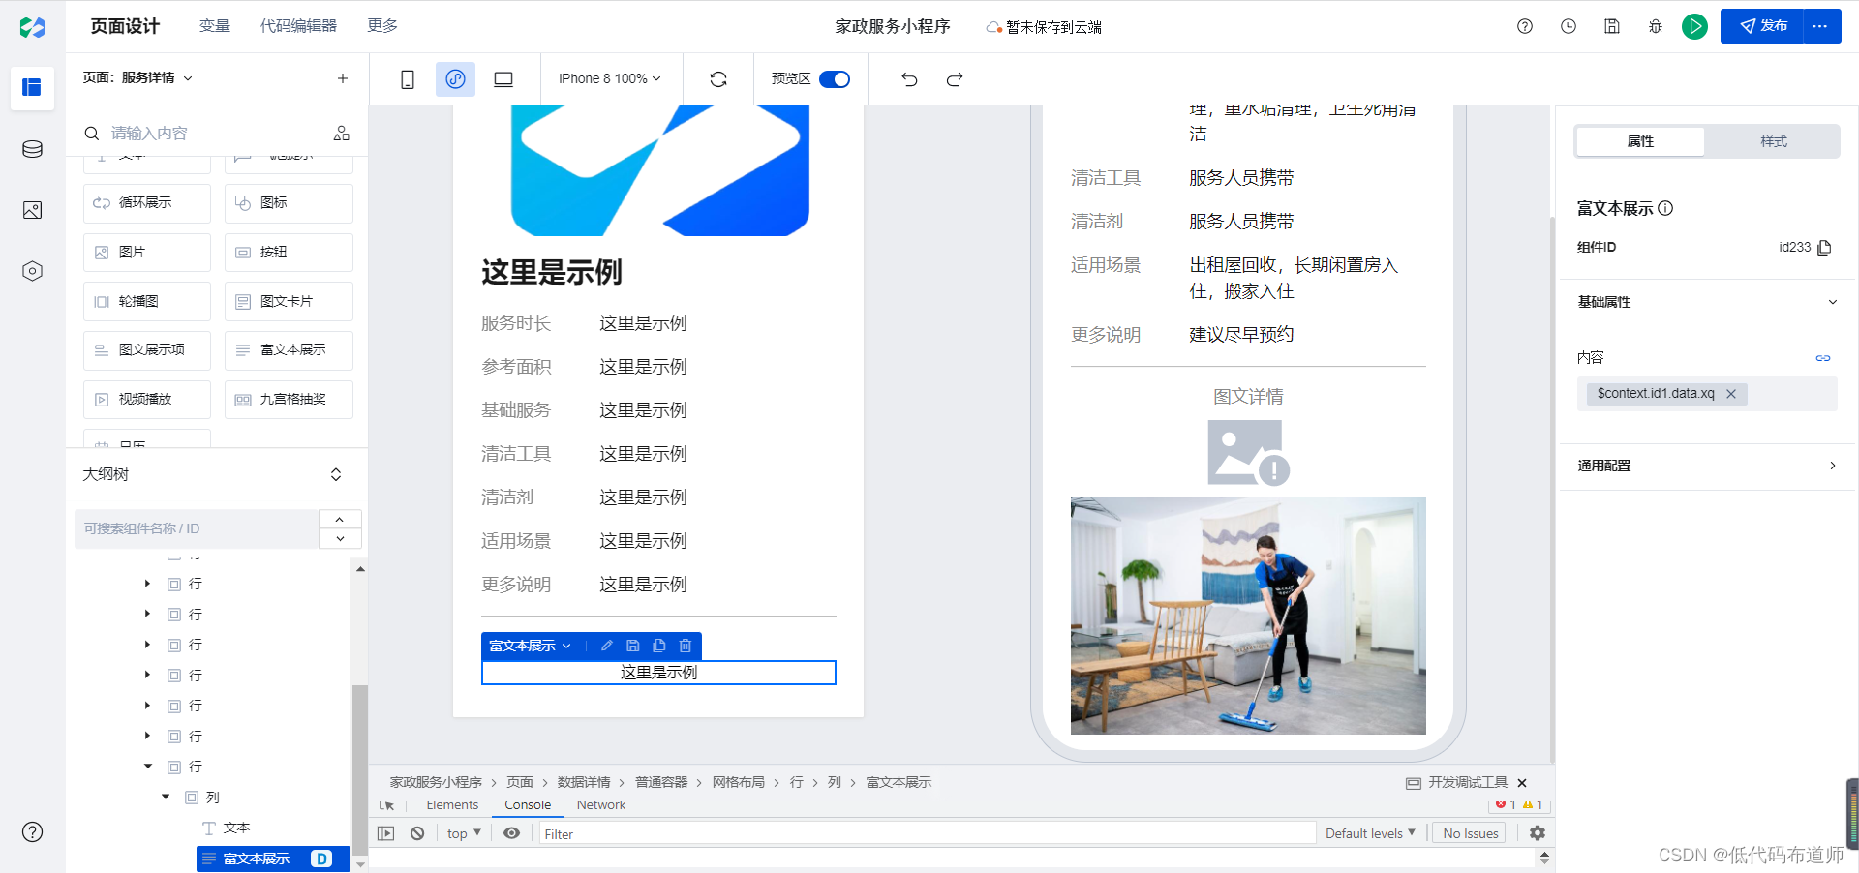This screenshot has width=1859, height=873.
Task: Copy the selected rich text component
Action: tap(659, 646)
